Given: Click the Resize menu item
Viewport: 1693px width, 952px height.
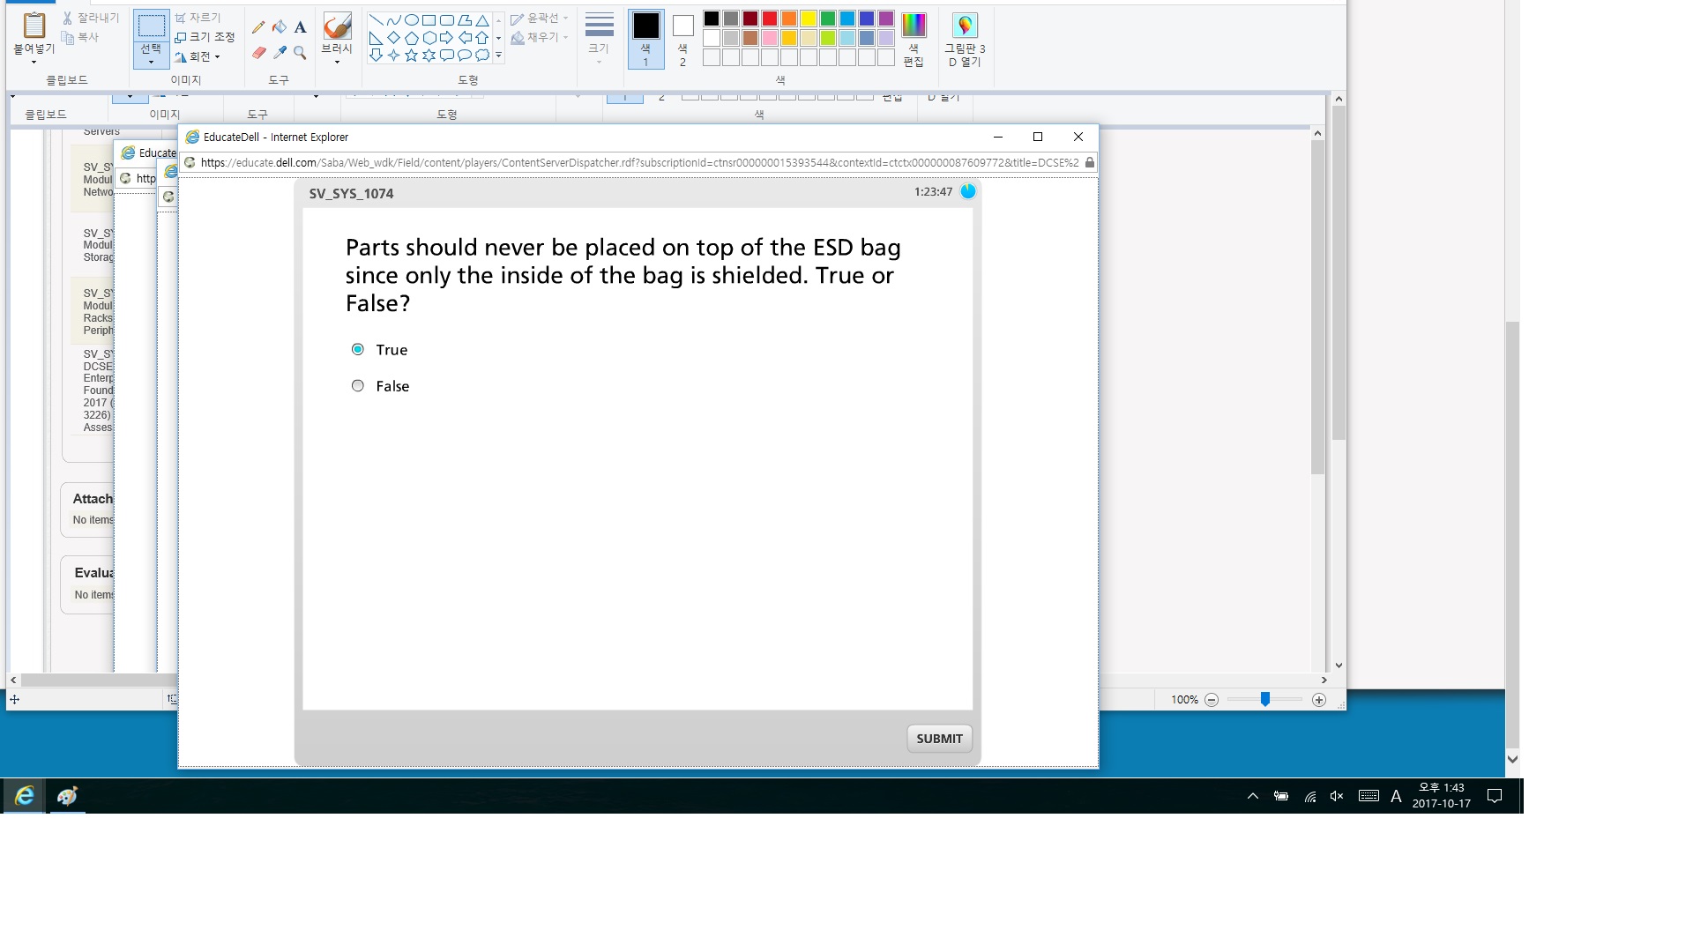Looking at the screenshot, I should [x=205, y=37].
